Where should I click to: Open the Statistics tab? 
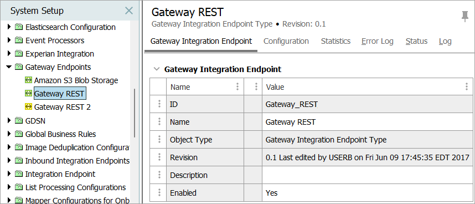pos(335,41)
